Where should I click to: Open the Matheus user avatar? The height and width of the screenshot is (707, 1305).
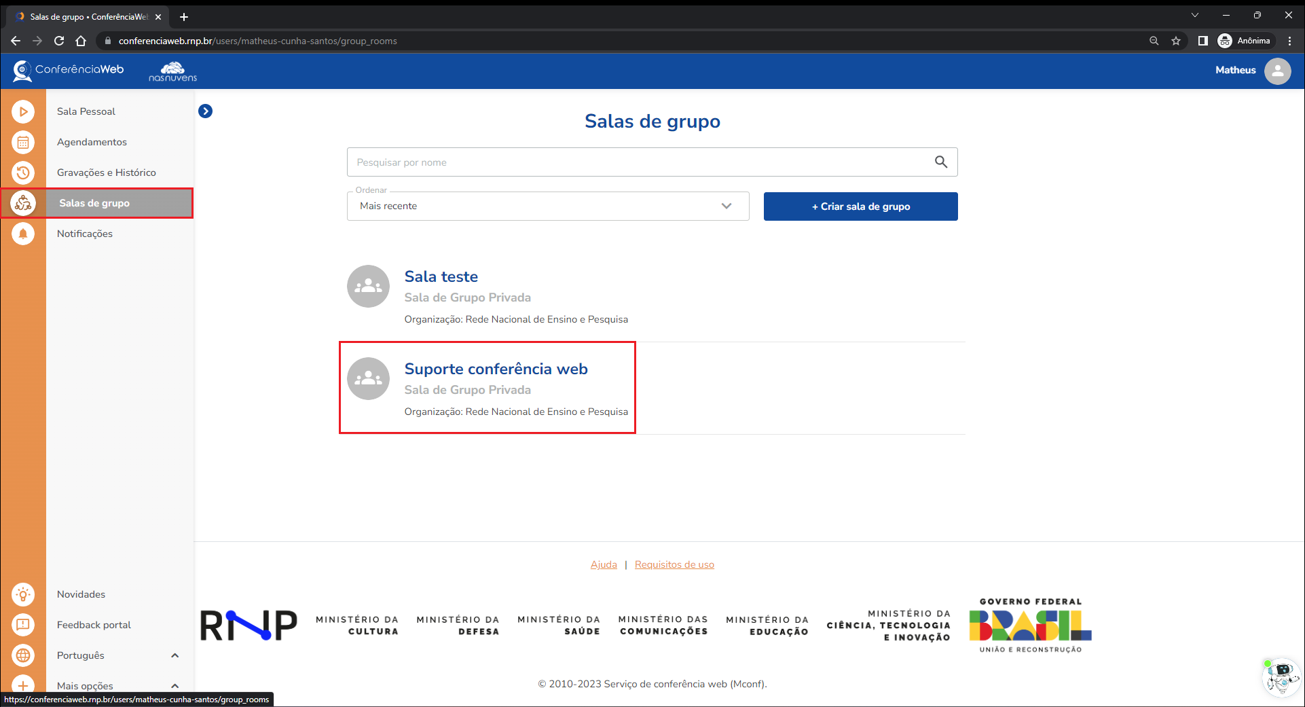(x=1277, y=71)
